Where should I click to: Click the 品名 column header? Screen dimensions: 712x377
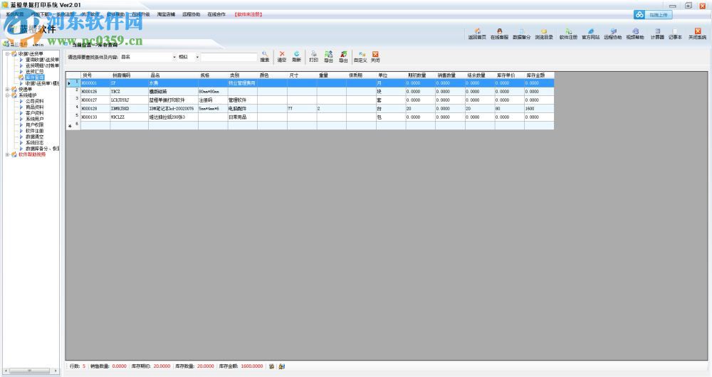[x=173, y=75]
